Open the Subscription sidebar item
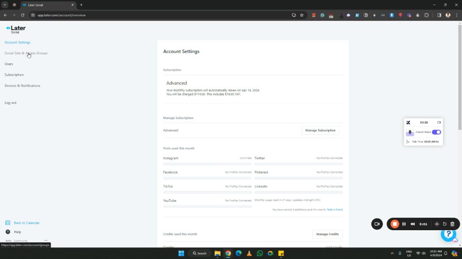Viewport: 462px width, 259px height. (14, 75)
